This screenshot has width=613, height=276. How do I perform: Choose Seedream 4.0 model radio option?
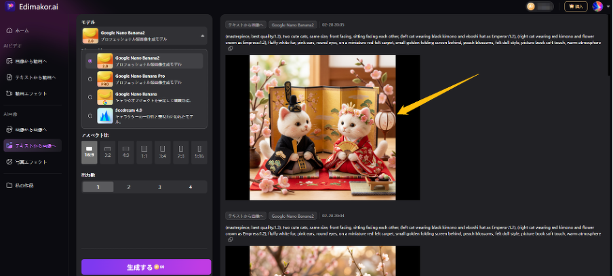(90, 116)
